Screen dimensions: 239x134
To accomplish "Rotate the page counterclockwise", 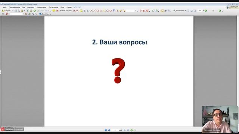I will (x=153, y=11).
